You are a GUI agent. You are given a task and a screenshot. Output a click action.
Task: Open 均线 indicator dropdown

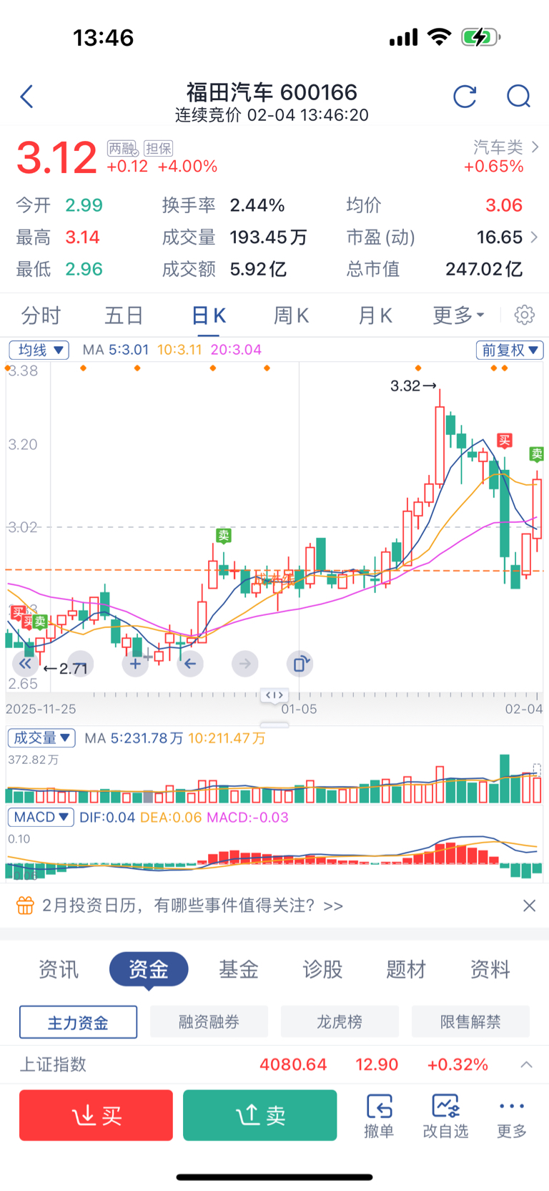point(39,350)
